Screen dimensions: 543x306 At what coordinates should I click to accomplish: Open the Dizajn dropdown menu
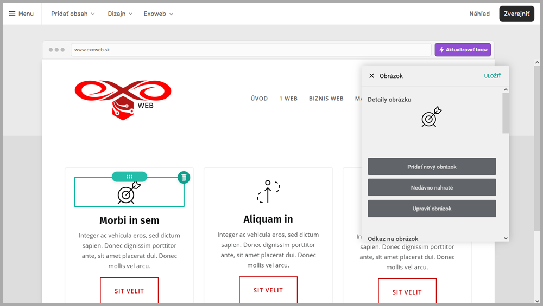point(120,14)
